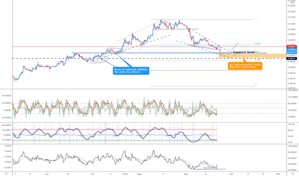Click the Z timezone button on the time axis
The image size is (299, 176).
coord(6,173)
